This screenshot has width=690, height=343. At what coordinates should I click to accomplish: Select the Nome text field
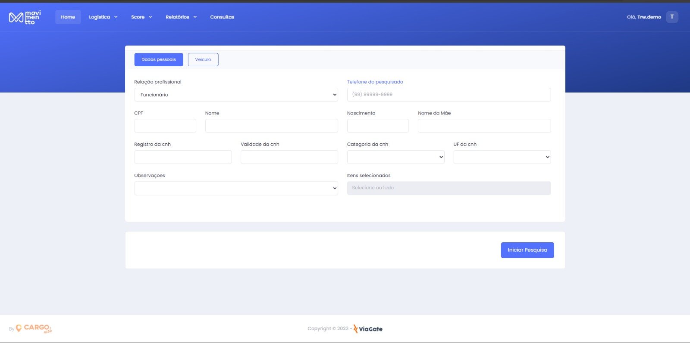(271, 126)
